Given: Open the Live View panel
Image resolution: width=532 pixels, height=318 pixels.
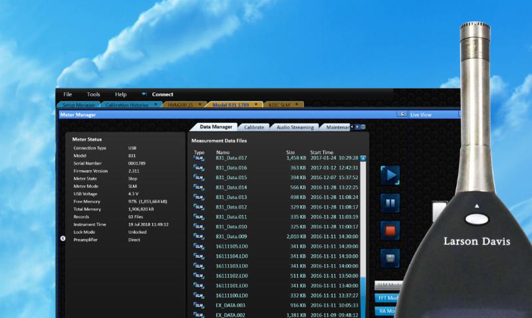Looking at the screenshot, I should [421, 114].
